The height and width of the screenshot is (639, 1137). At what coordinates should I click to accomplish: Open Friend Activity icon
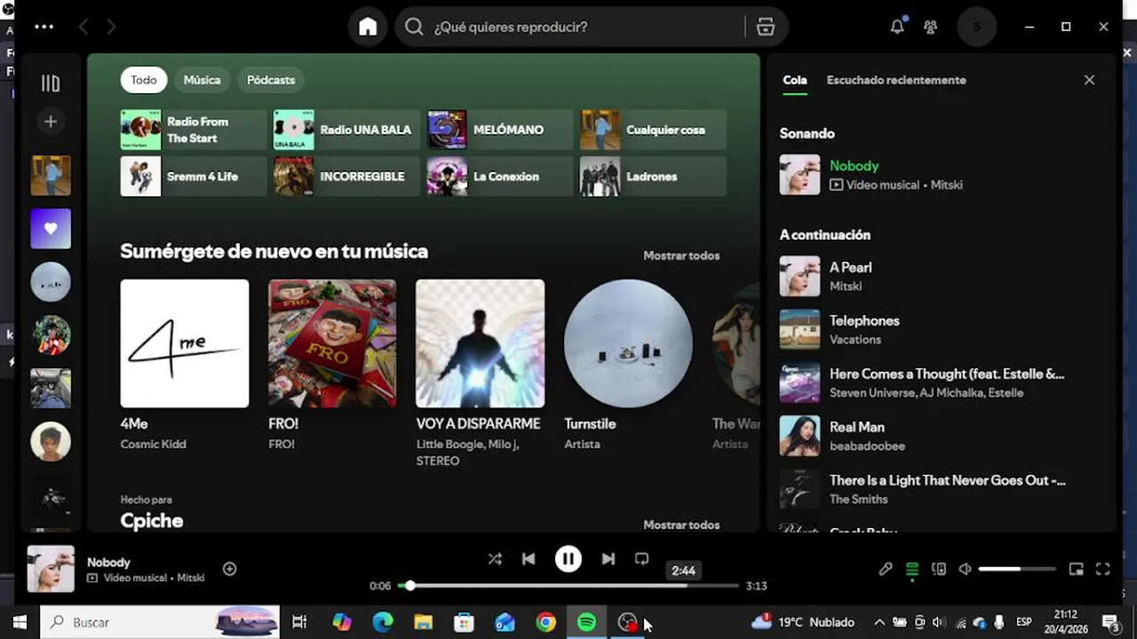click(930, 27)
